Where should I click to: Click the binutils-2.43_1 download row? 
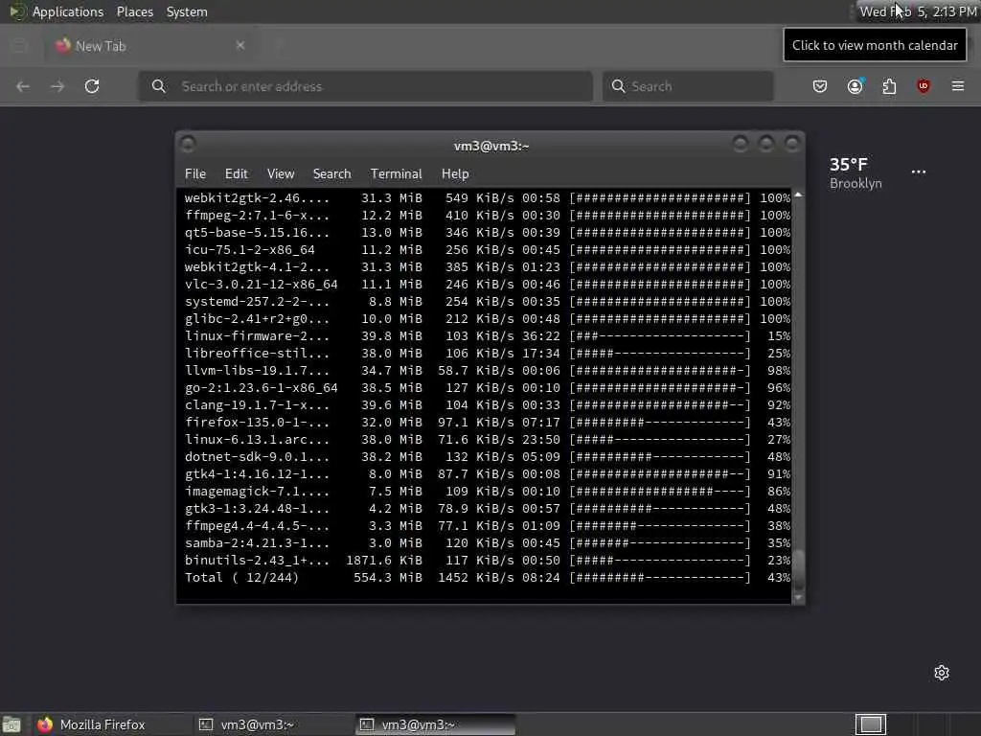[487, 560]
